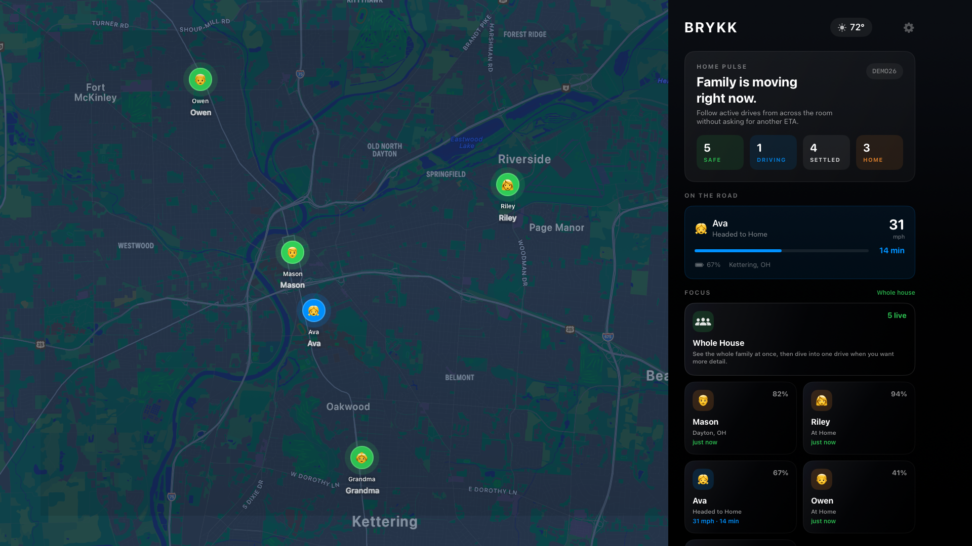This screenshot has height=546, width=972.
Task: Click Owen's avatar marker on map
Action: coord(200,80)
